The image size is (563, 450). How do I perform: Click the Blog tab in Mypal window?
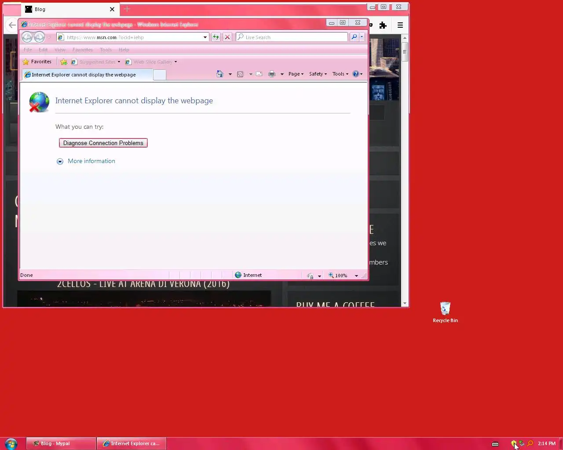[70, 9]
